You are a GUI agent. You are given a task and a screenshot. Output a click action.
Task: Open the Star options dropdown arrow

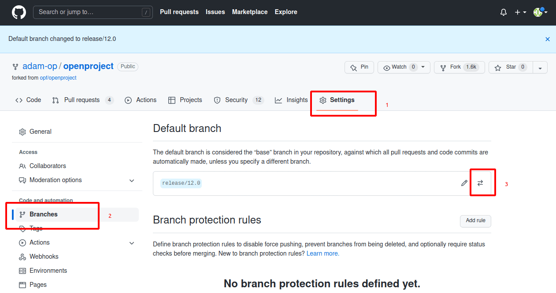tap(540, 67)
